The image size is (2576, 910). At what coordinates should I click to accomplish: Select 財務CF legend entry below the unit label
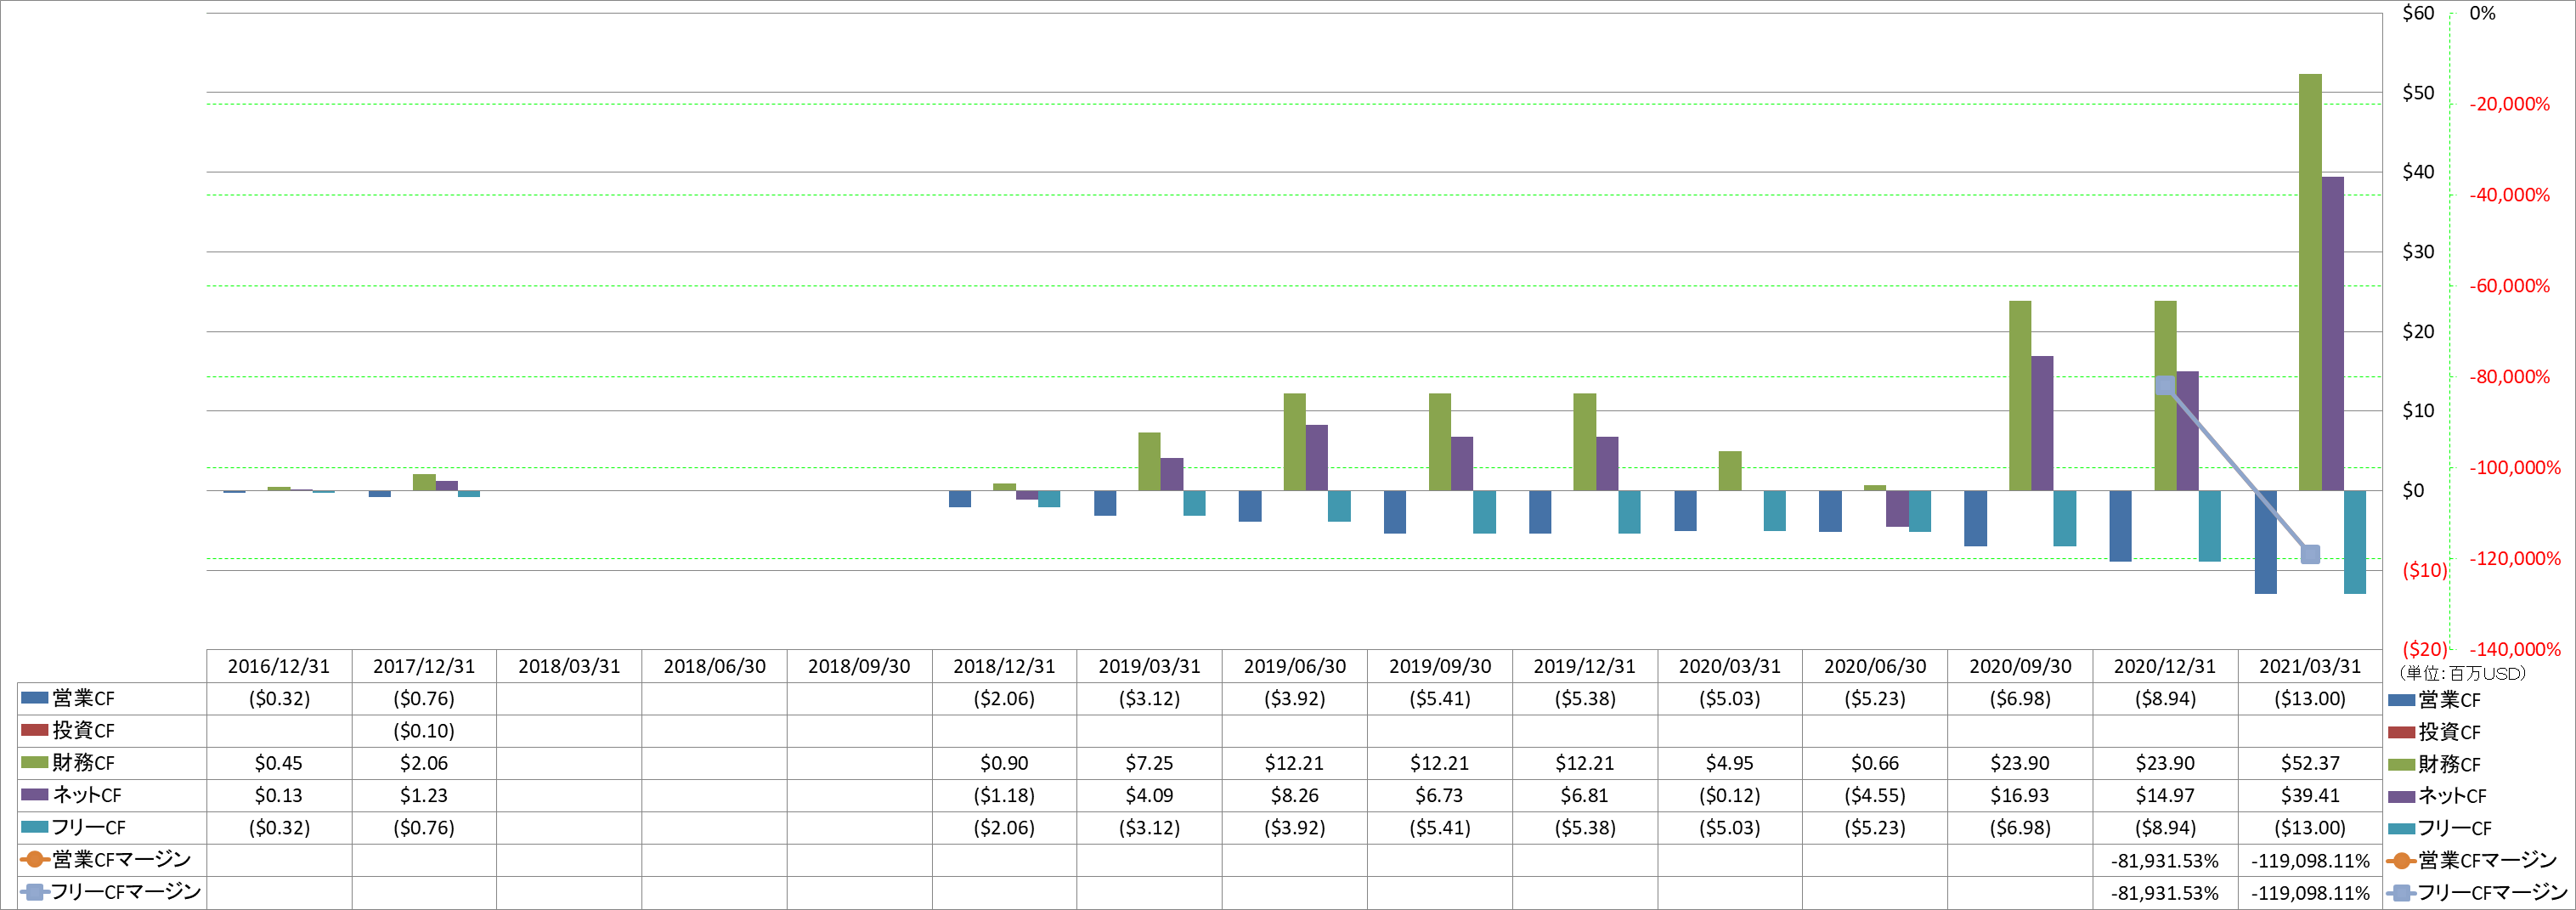(2435, 764)
